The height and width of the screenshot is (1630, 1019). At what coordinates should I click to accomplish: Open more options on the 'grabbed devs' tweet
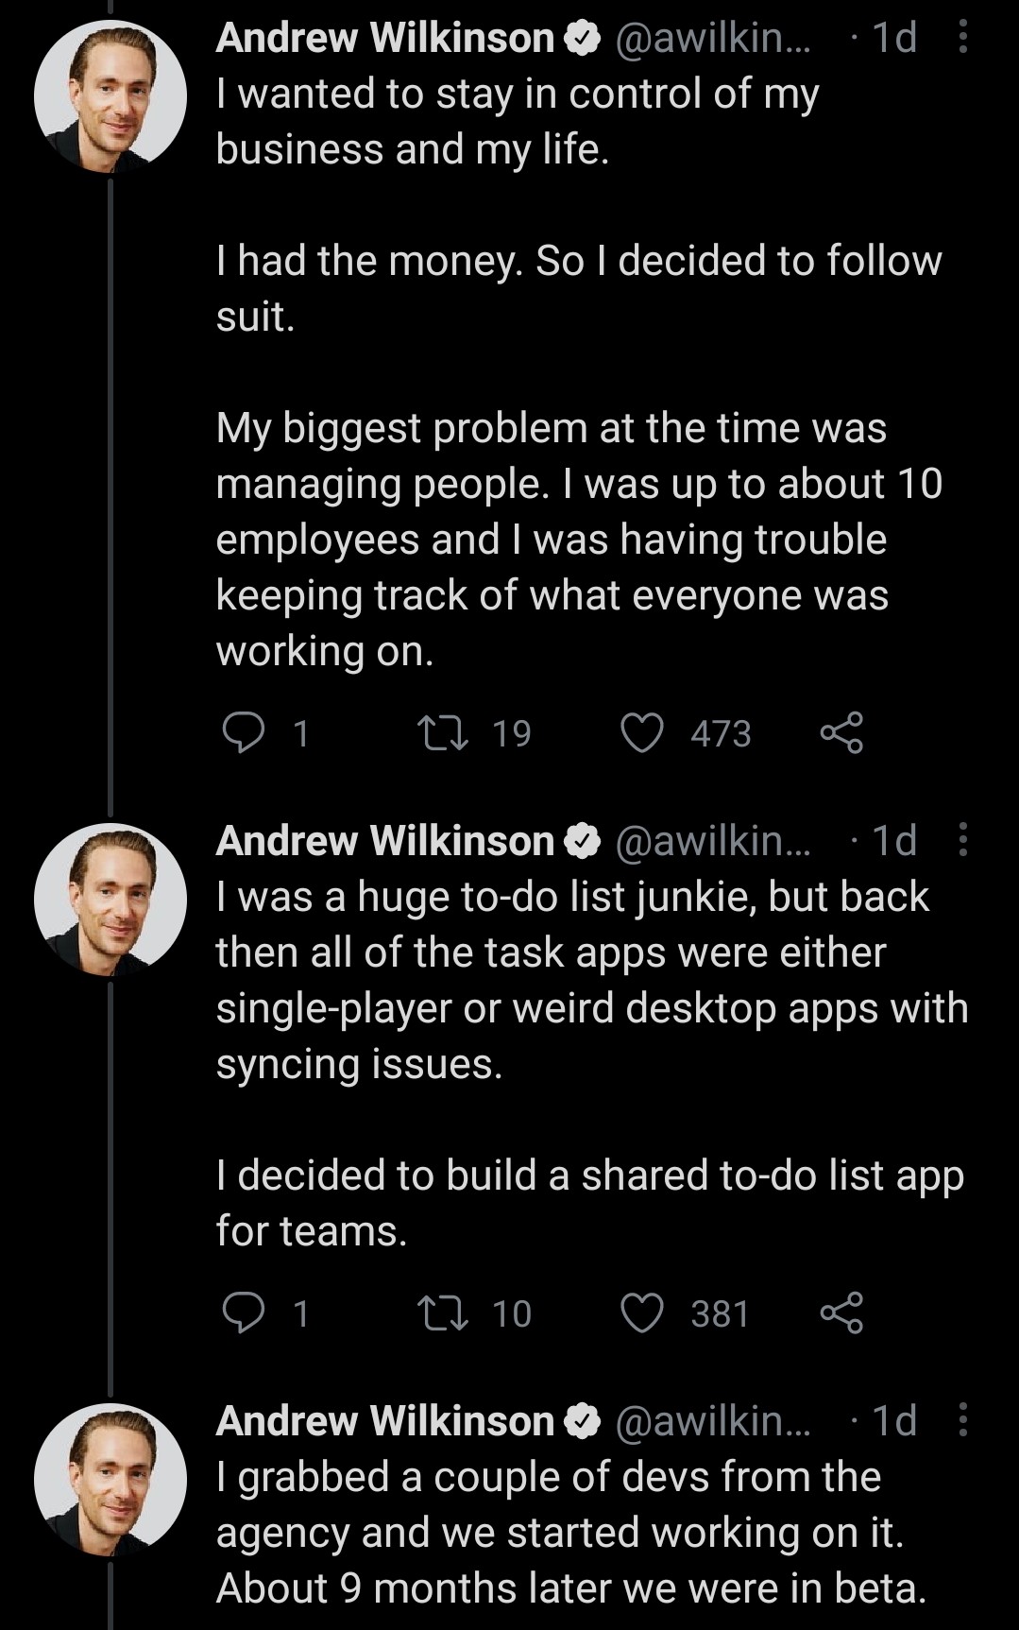[x=962, y=1420]
